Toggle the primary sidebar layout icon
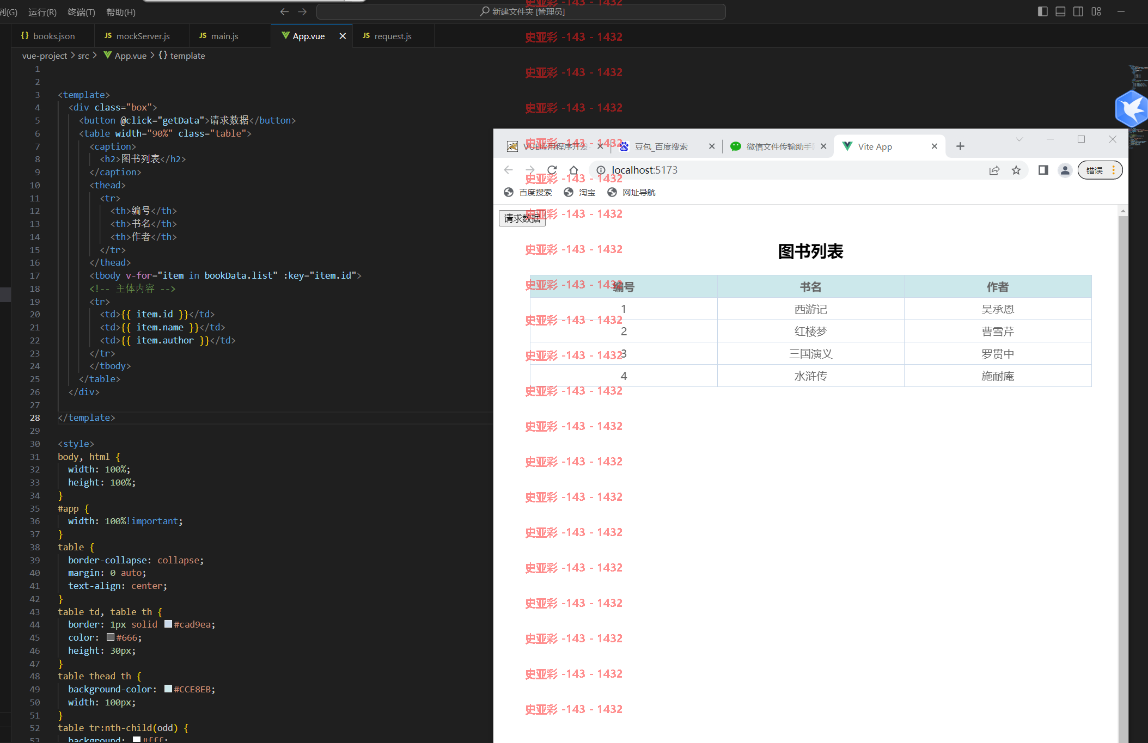 [1042, 11]
